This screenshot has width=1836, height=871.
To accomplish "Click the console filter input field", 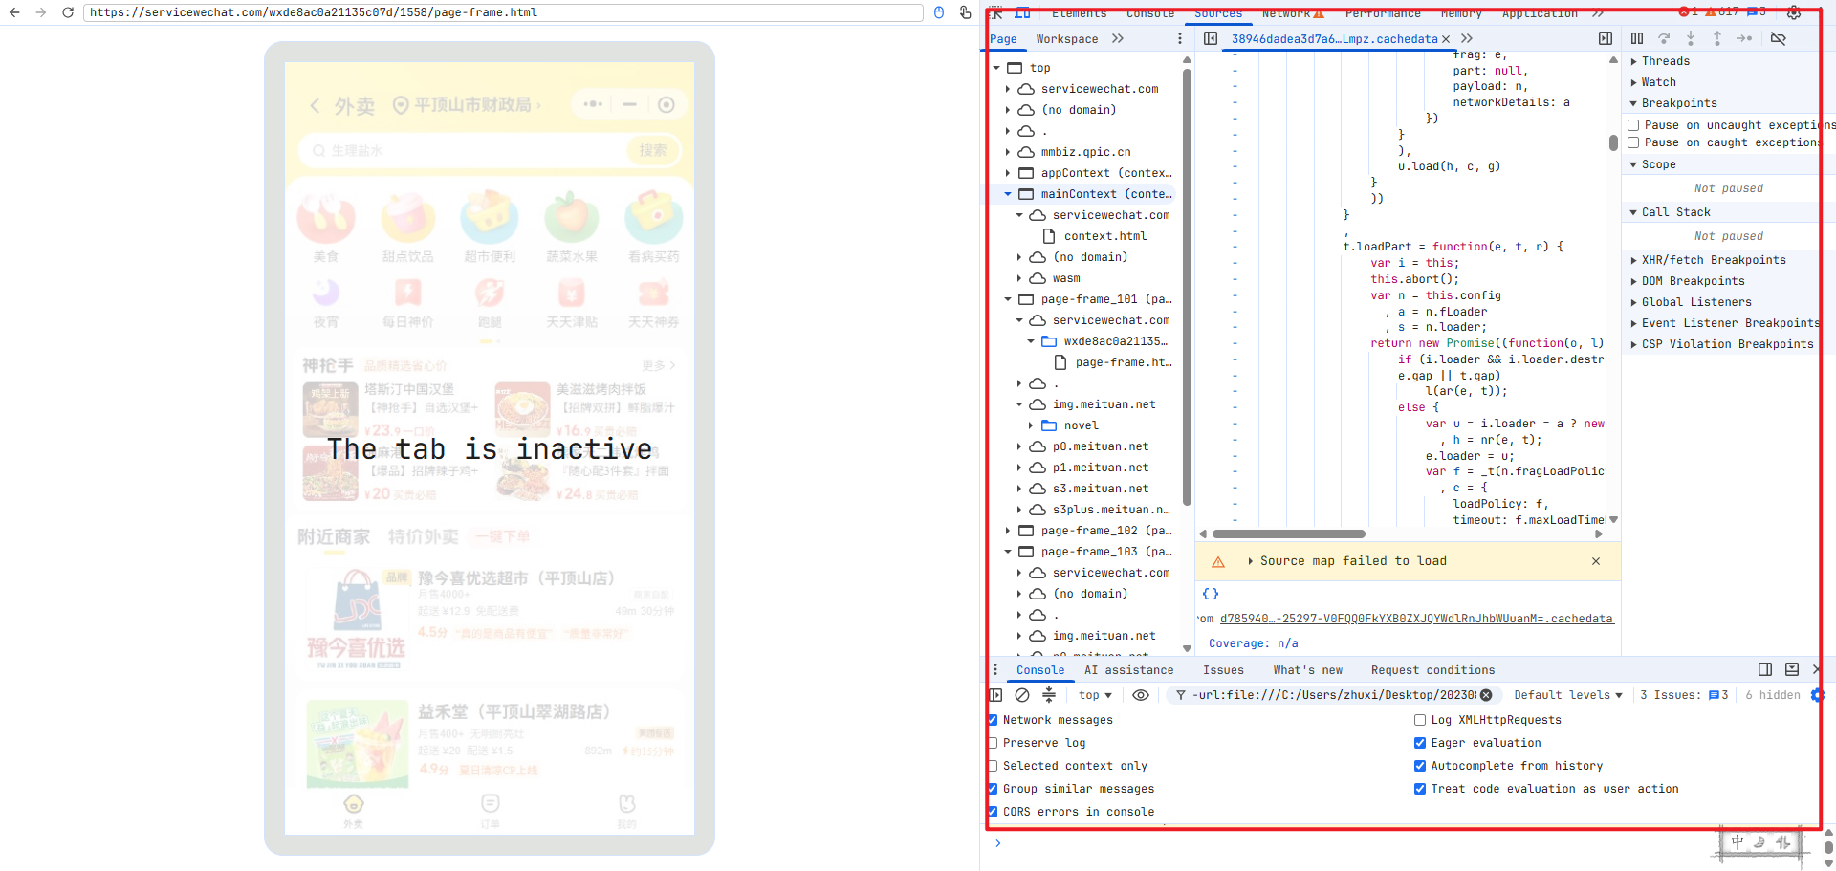I will 1334,695.
